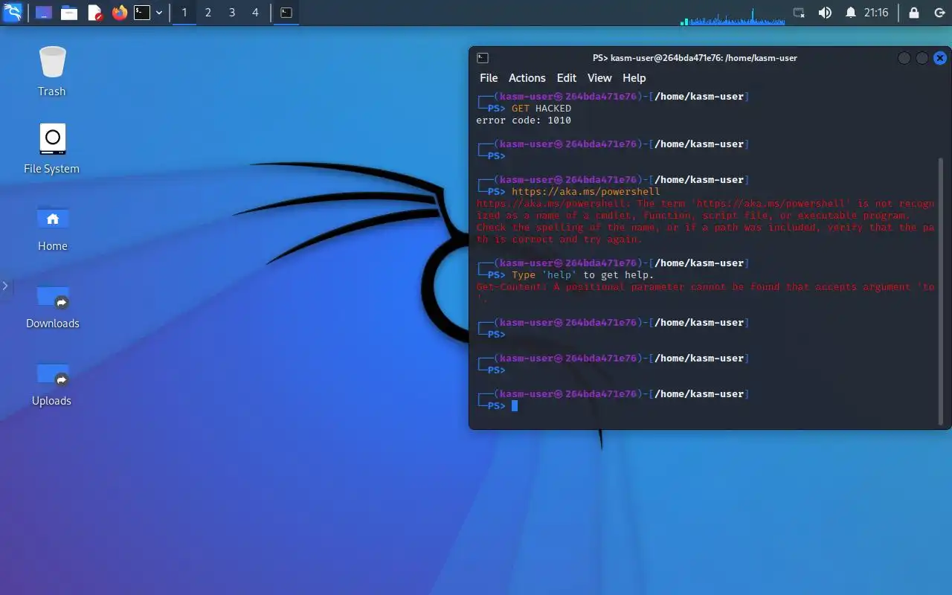The image size is (952, 595).
Task: Launch the text editor from panel
Action: [x=94, y=13]
